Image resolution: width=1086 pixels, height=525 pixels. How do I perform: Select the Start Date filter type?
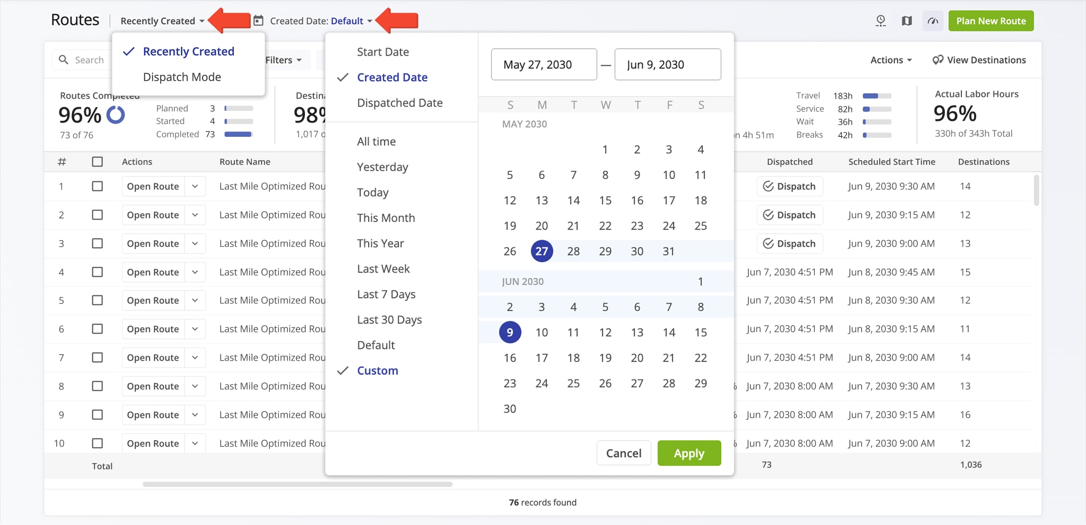[383, 52]
